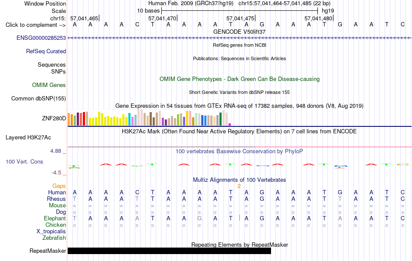Open the 'RefSeq genes from NCBI' title
This screenshot has height=261, width=412.
(240, 45)
